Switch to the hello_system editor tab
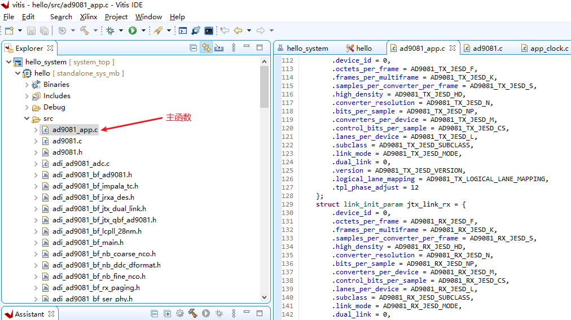 302,48
